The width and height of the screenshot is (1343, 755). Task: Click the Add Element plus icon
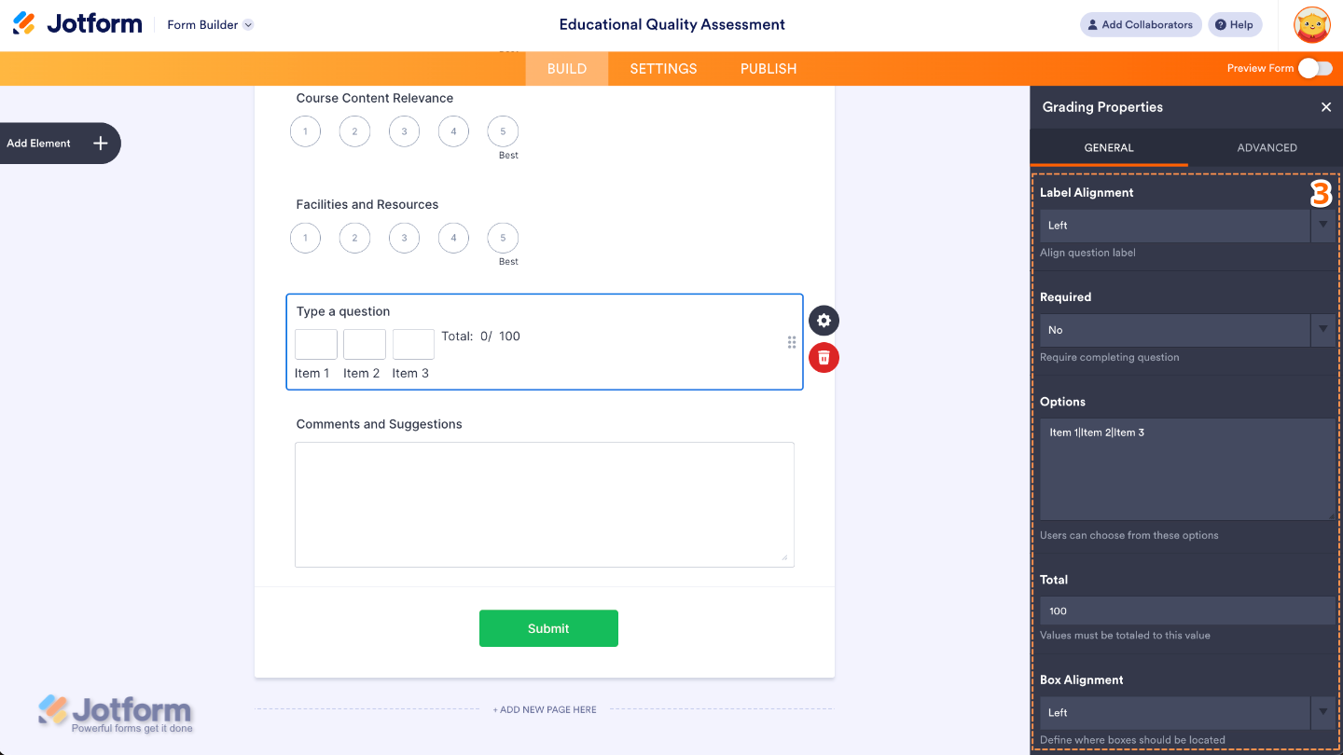(x=99, y=143)
